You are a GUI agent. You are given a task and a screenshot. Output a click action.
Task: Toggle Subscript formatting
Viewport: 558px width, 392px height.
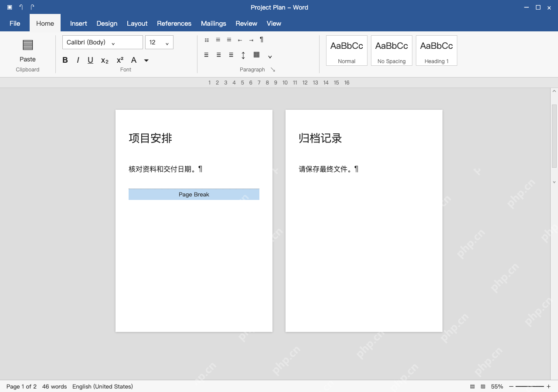tap(105, 61)
